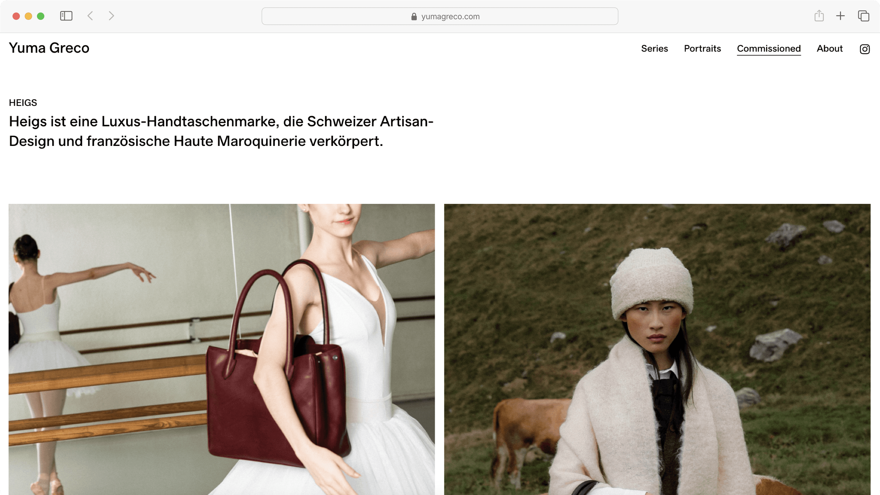Go to Yuma Greco home
The image size is (880, 495).
(49, 48)
